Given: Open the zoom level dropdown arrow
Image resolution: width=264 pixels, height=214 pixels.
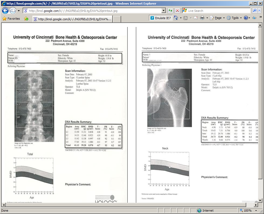Looking at the screenshot, I should tap(256, 210).
